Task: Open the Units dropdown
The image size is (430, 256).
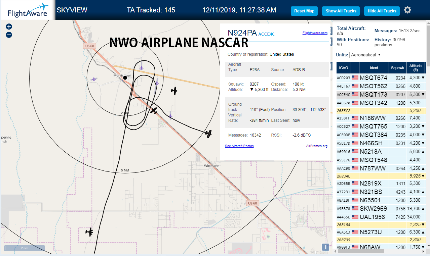Action: (366, 55)
